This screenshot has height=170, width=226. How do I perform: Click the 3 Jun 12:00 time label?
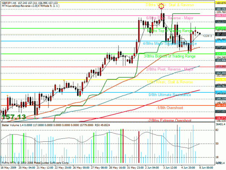[170, 168]
